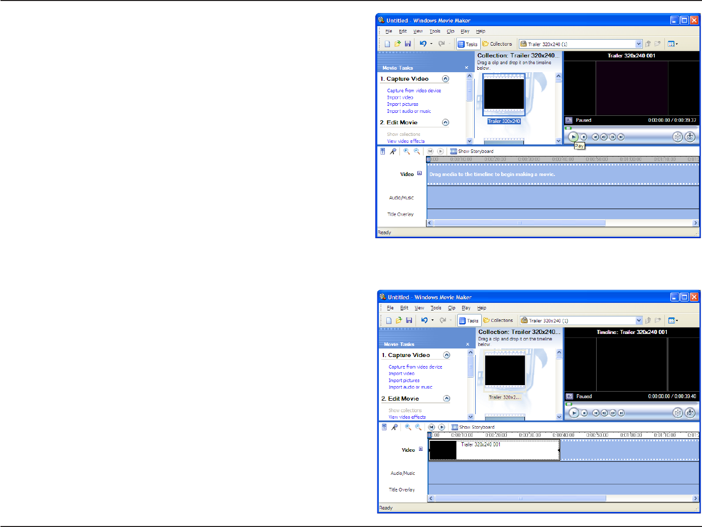Click Set Audio Levels icon in lower window timeline
Image resolution: width=702 pixels, height=527 pixels.
(384, 427)
